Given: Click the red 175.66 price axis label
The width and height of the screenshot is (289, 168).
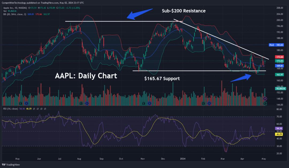Looking at the screenshot, I should [x=279, y=57].
